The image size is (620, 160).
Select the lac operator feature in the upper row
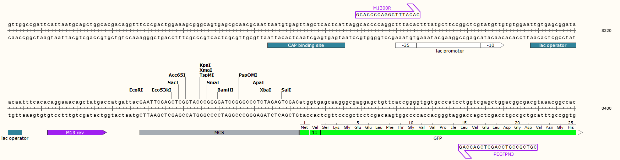[x=553, y=45]
